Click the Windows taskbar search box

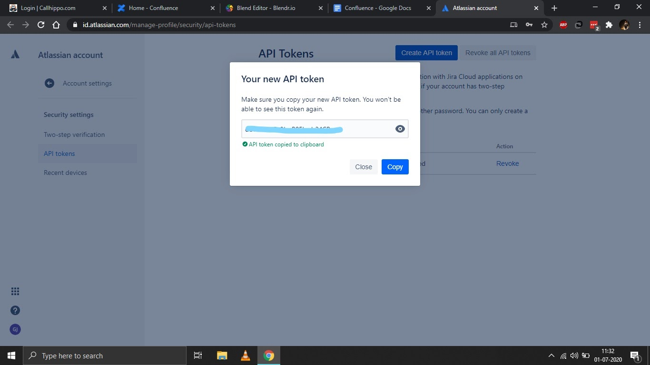[x=105, y=355]
